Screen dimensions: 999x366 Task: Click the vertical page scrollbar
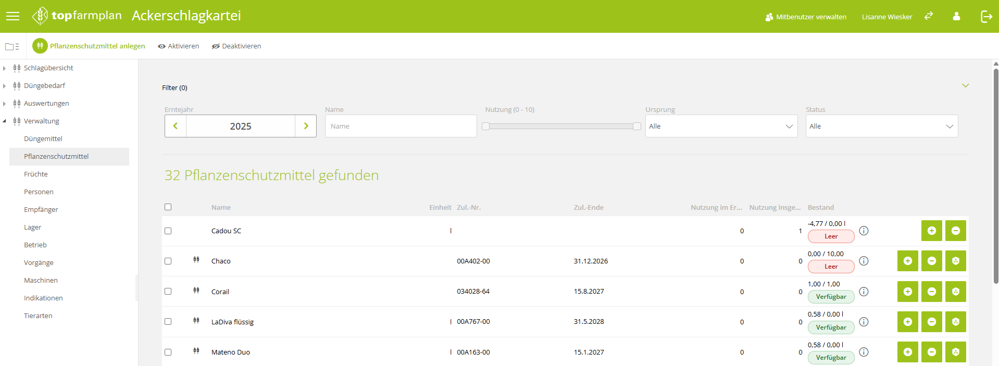pos(996,176)
